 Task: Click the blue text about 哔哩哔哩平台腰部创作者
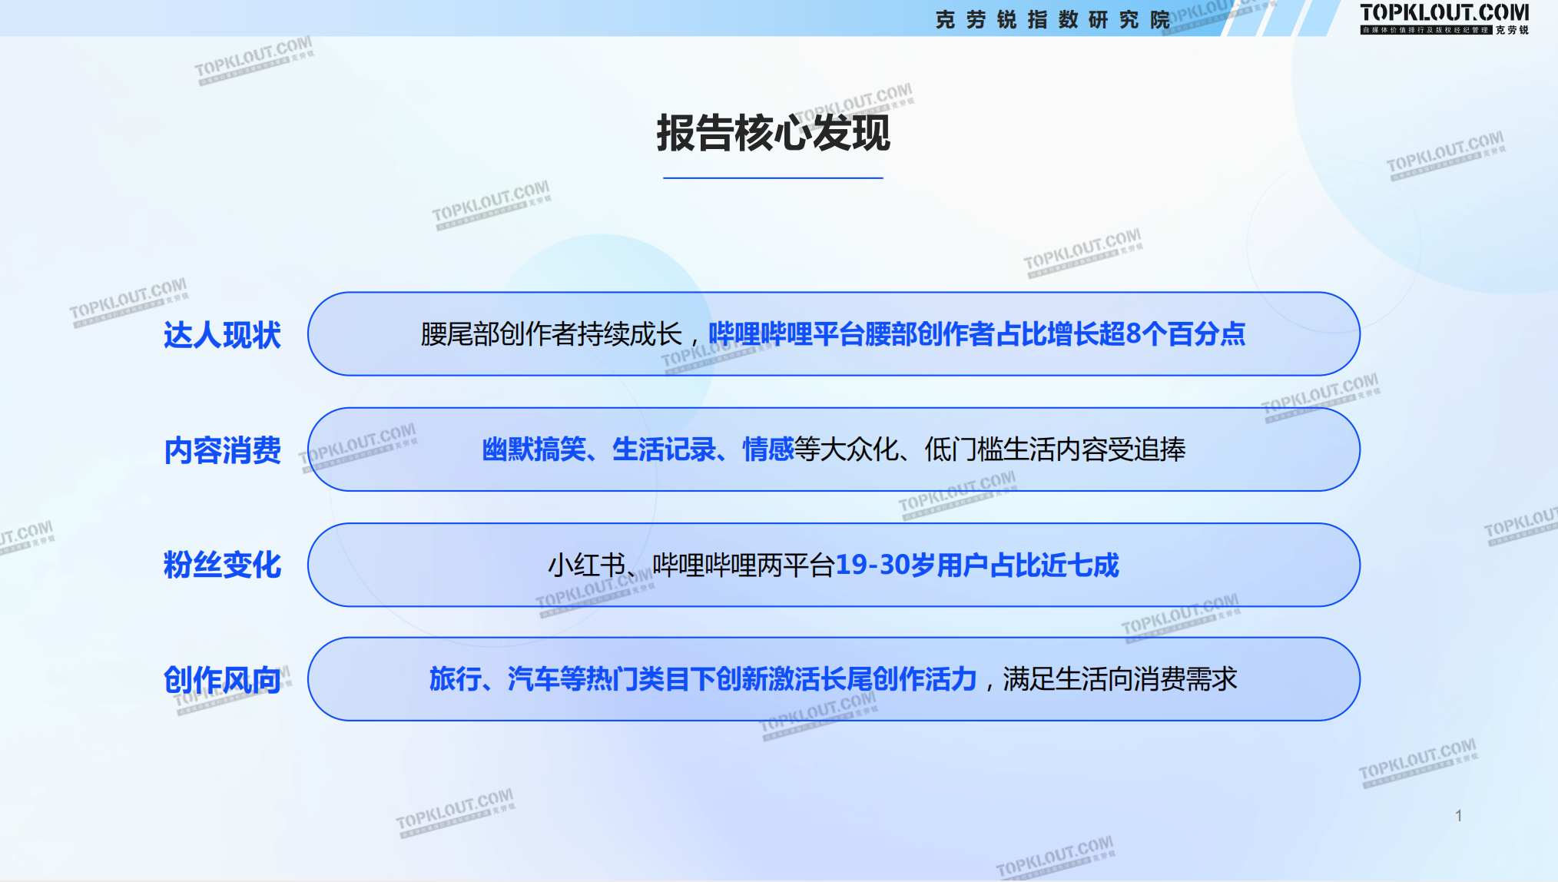pos(976,334)
